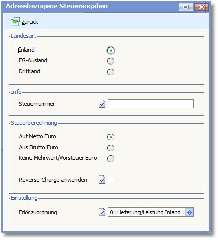Click the focused Inland label text

[x=26, y=50]
